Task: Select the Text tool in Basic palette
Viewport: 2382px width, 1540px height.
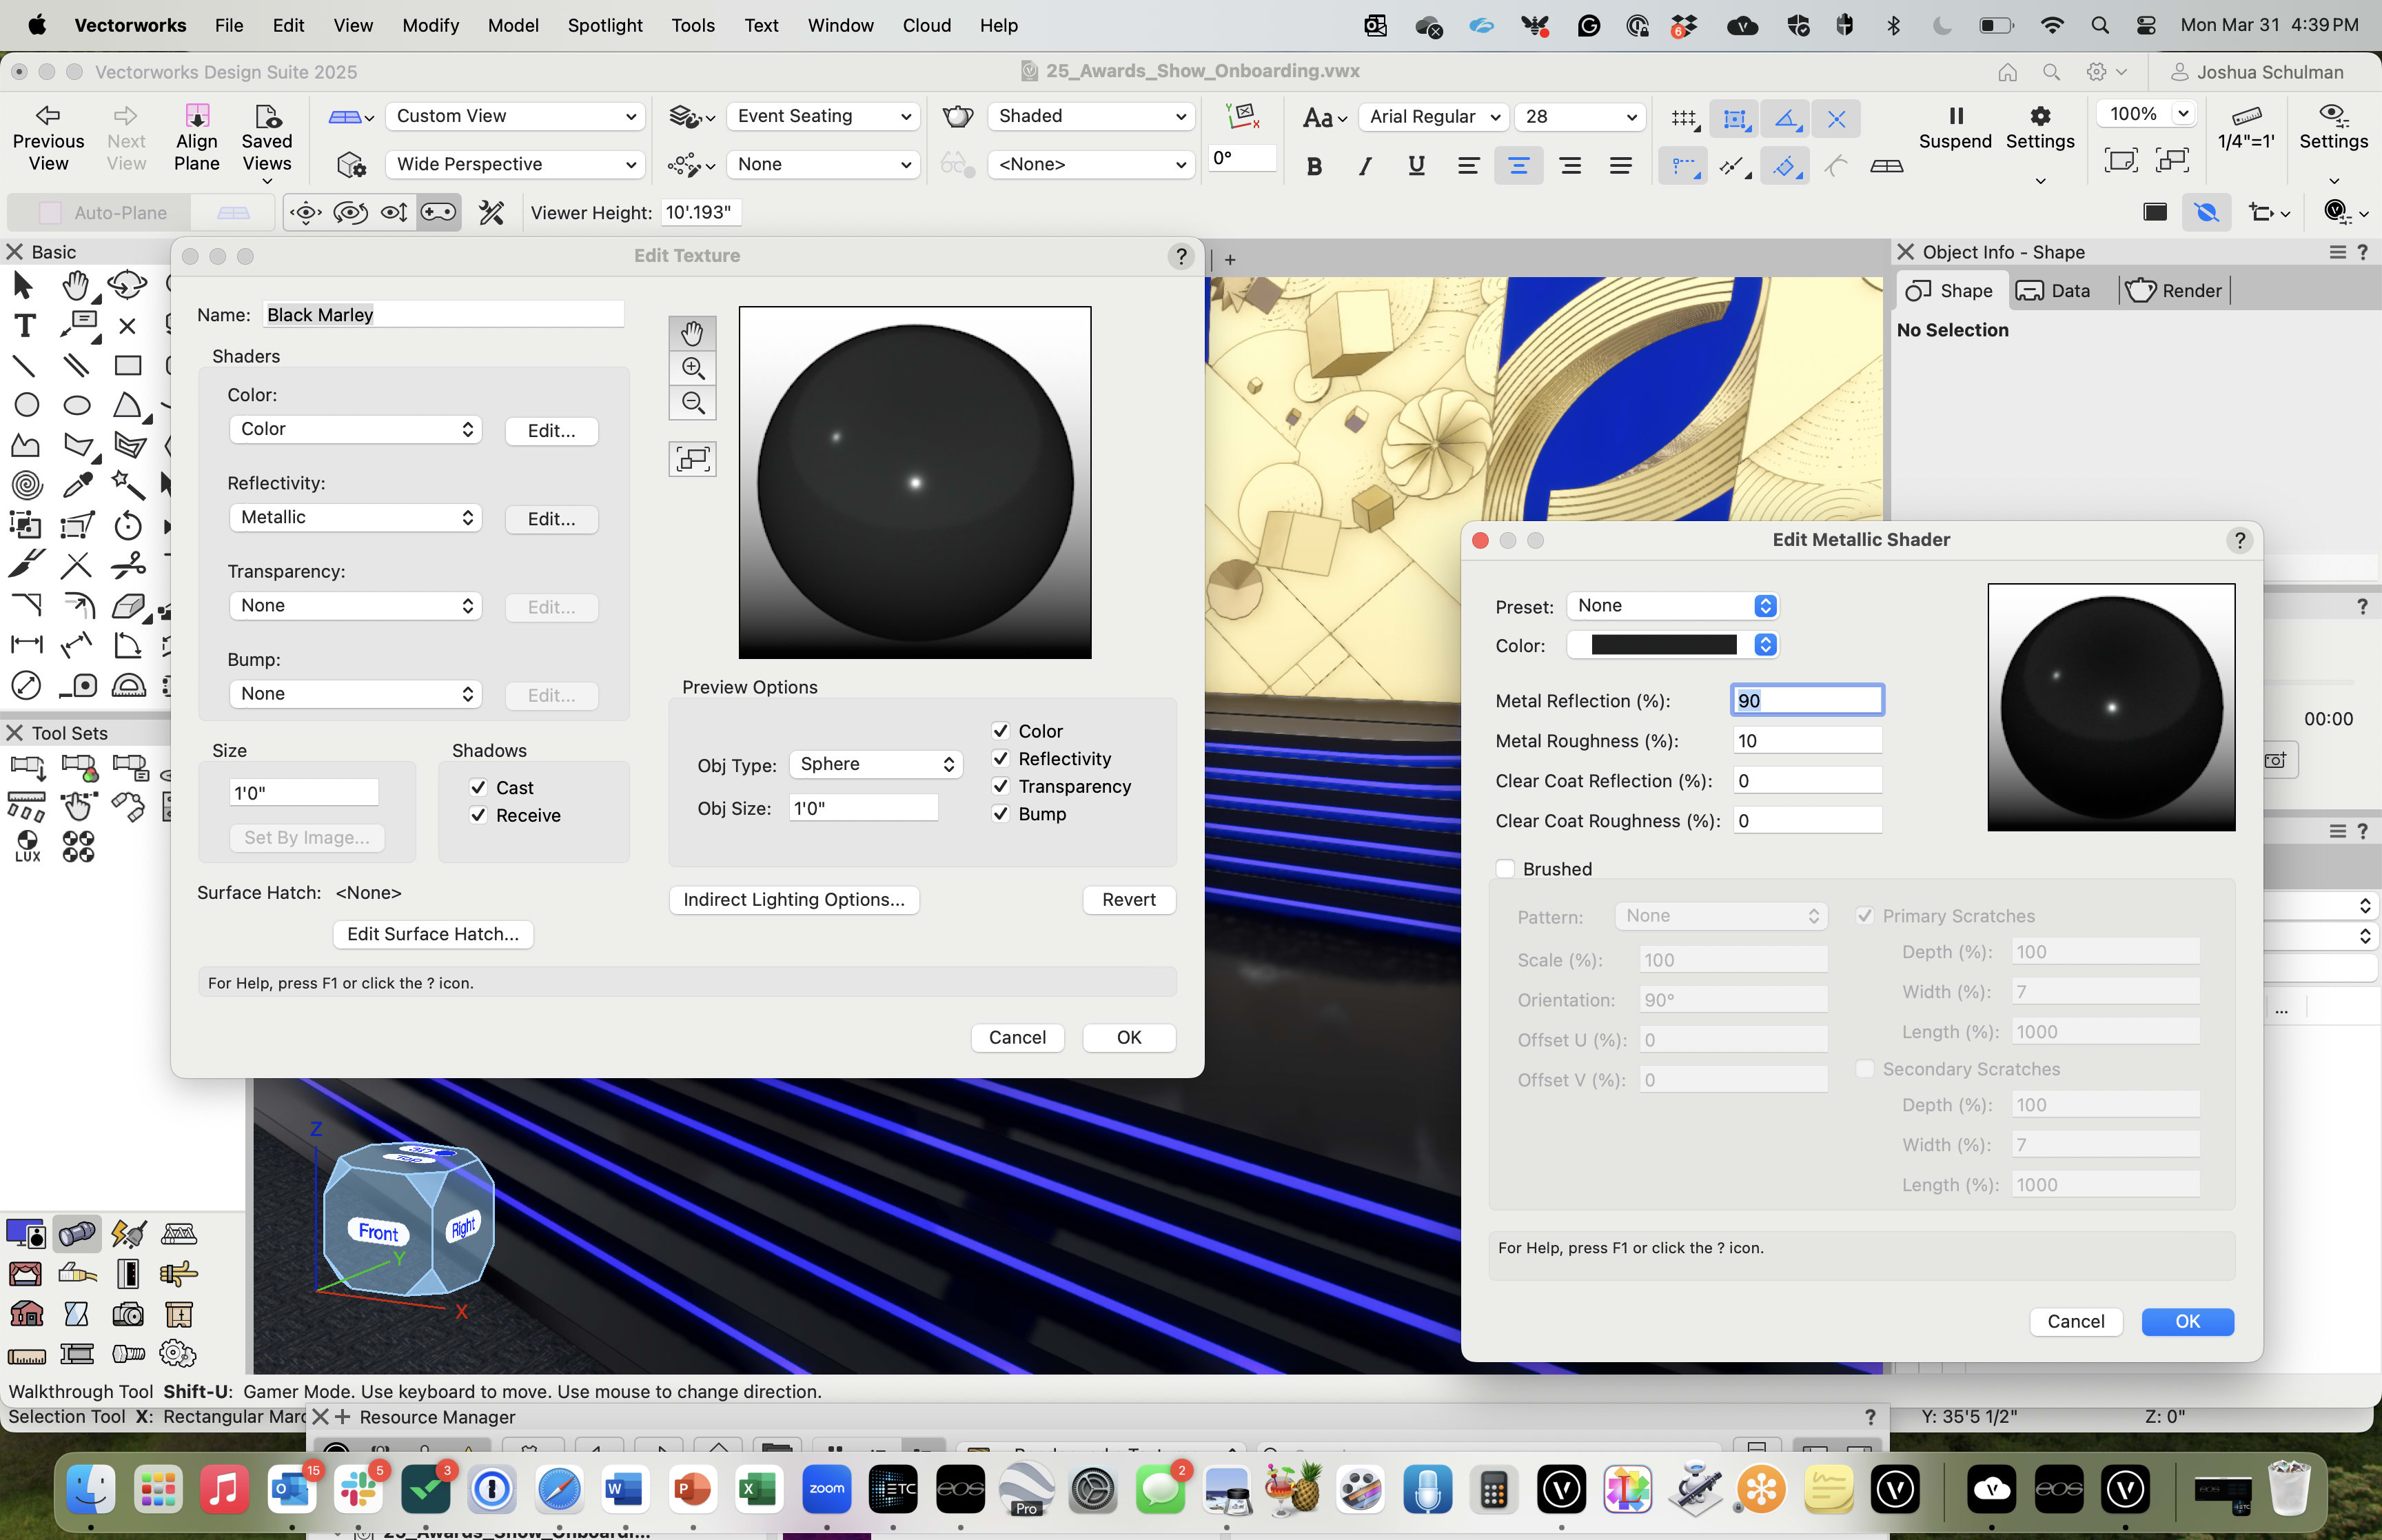Action: [x=25, y=326]
